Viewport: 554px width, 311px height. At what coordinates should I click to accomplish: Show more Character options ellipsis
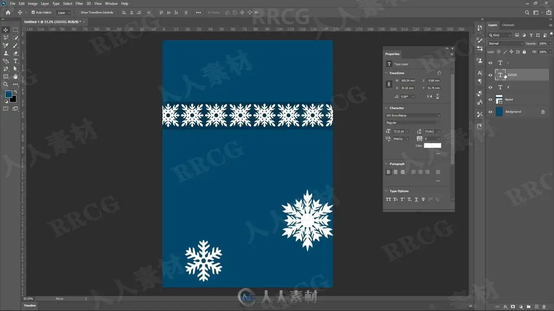tap(438, 153)
